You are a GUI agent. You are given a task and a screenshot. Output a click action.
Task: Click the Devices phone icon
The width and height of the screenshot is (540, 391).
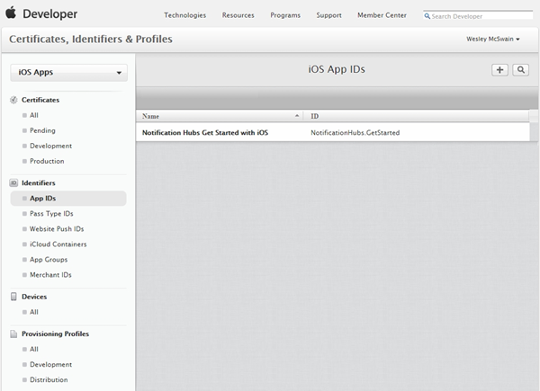pos(13,297)
